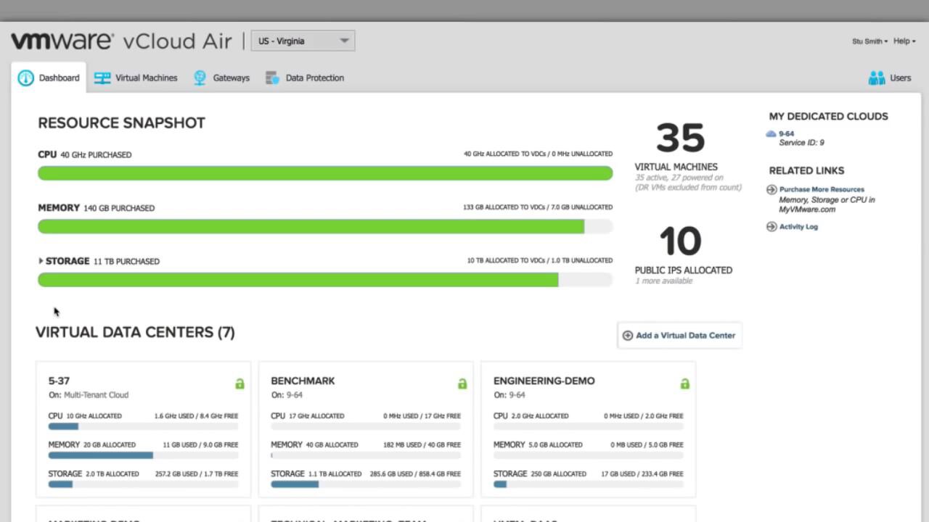Click the Users people icon
Image resolution: width=929 pixels, height=522 pixels.
coord(877,78)
